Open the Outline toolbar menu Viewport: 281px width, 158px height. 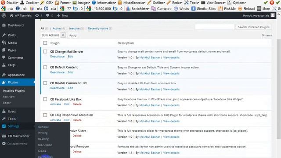pyautogui.click(x=156, y=3)
